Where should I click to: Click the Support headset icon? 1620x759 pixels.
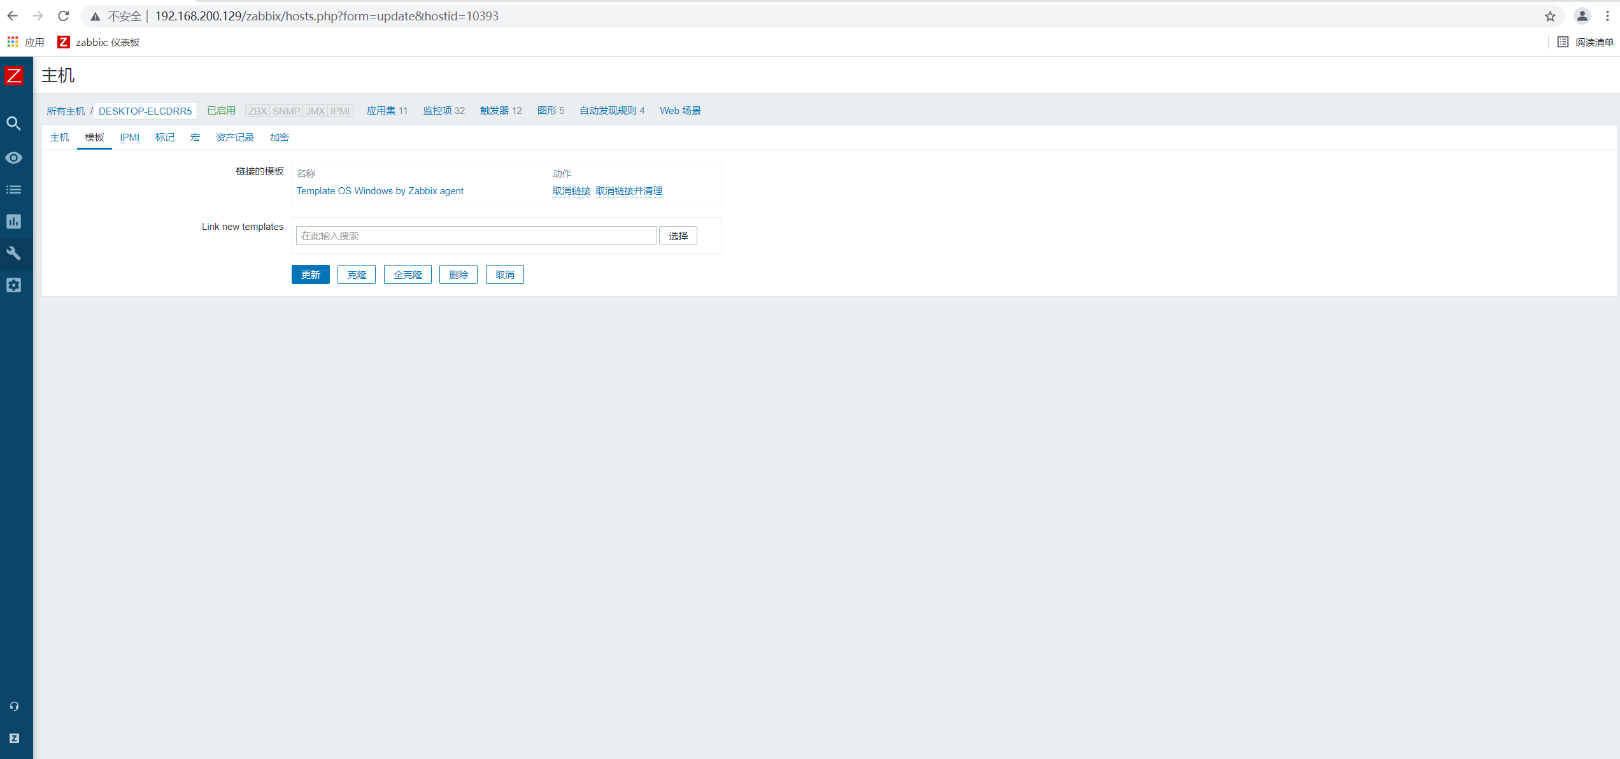point(14,706)
